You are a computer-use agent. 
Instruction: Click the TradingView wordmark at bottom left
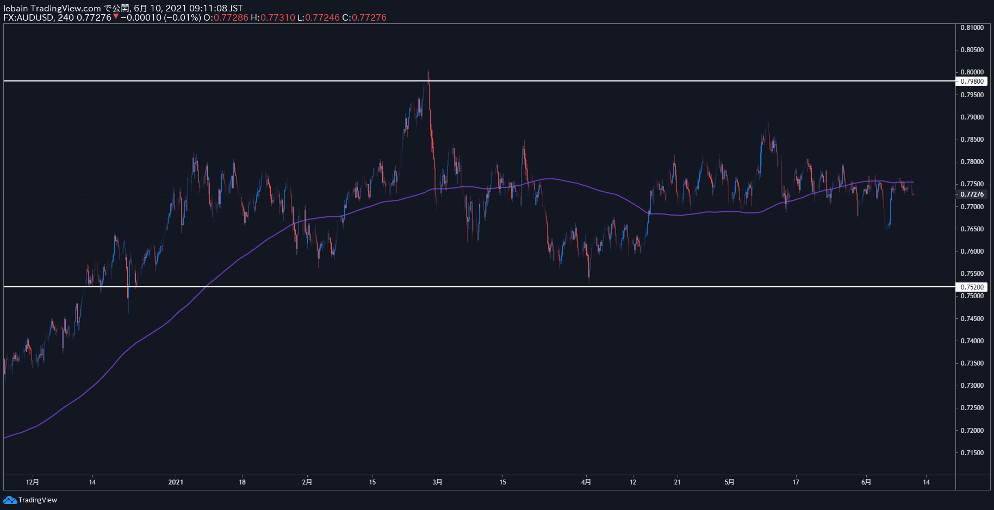coord(38,500)
